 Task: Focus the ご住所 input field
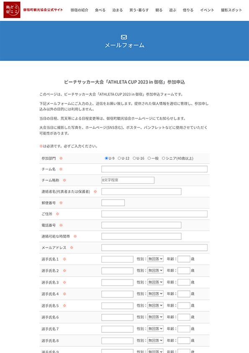point(154,214)
